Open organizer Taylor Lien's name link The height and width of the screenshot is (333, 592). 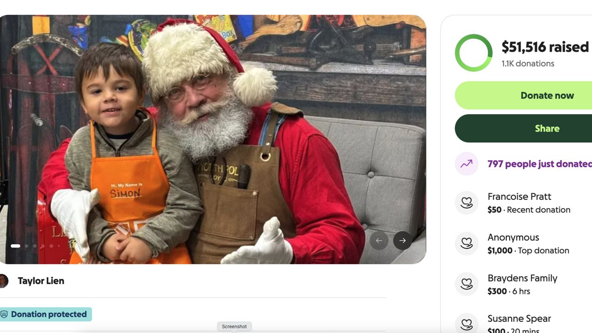point(41,281)
